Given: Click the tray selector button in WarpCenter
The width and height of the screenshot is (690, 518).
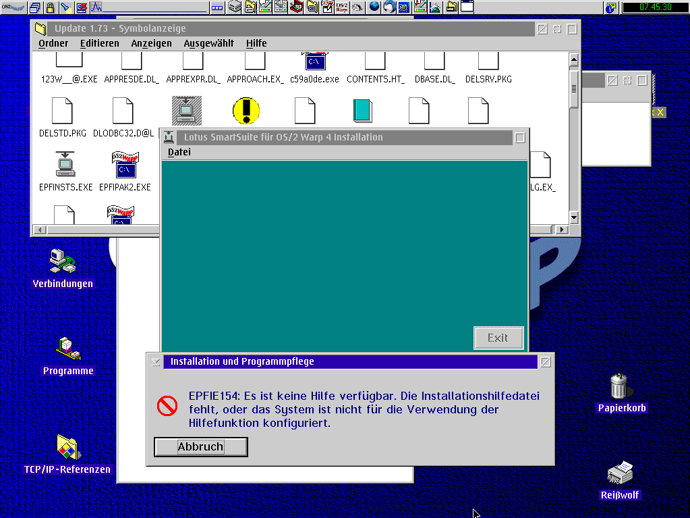Looking at the screenshot, I should pyautogui.click(x=217, y=7).
